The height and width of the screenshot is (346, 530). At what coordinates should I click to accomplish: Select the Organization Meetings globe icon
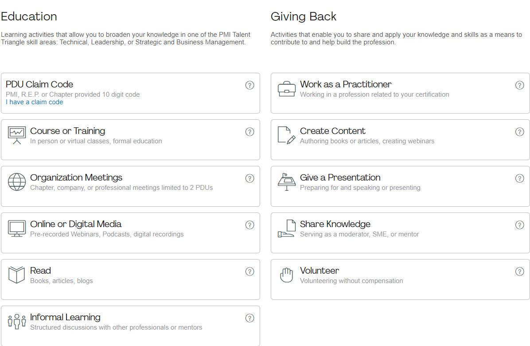coord(17,182)
